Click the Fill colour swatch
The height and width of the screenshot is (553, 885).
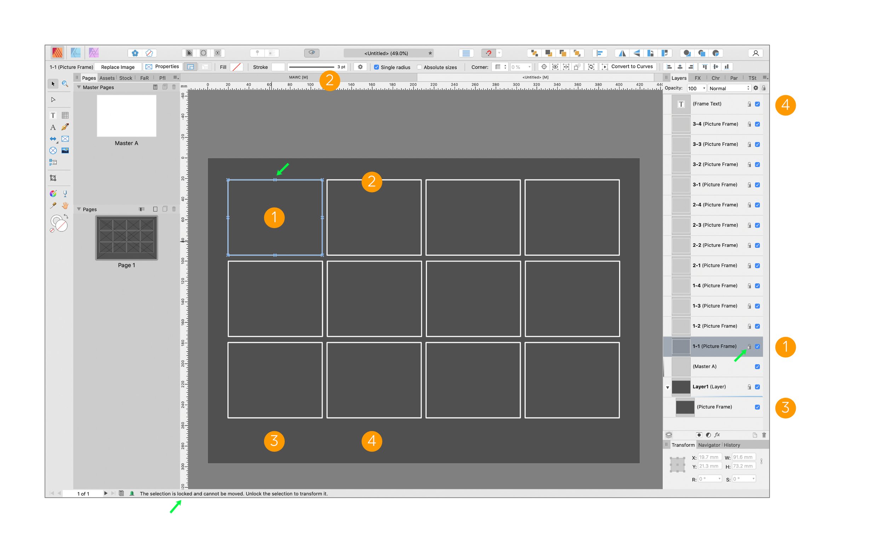pos(237,67)
